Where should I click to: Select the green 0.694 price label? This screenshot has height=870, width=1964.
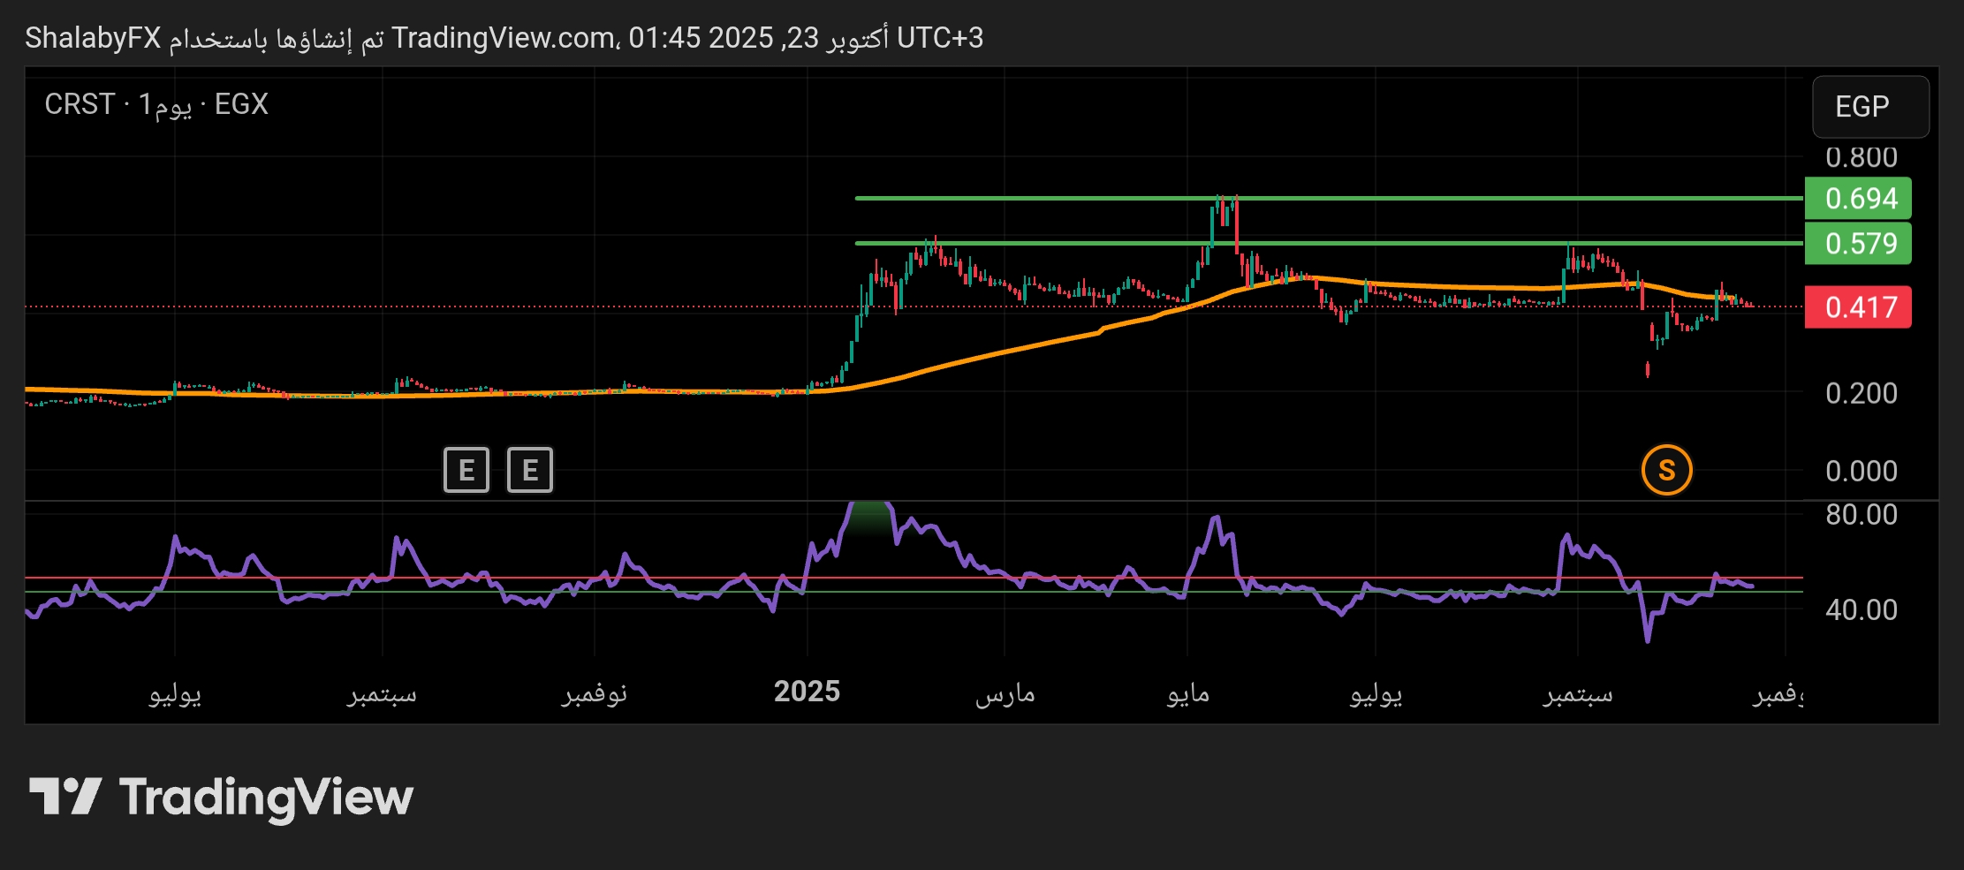[x=1858, y=199]
